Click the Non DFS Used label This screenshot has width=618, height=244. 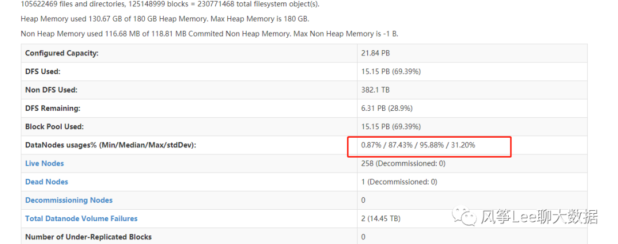51,90
